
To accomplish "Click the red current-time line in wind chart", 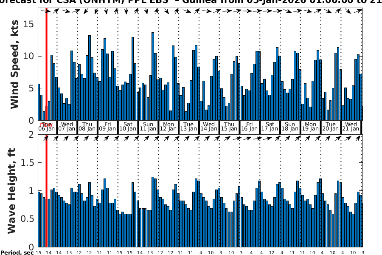I will point(46,64).
